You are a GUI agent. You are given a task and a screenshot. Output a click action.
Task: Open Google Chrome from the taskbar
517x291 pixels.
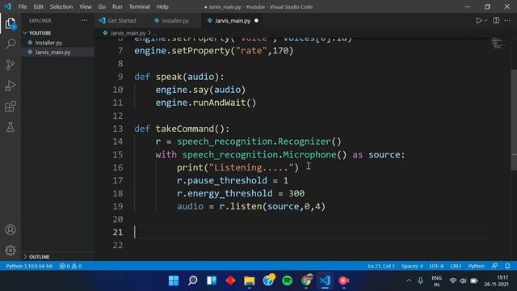click(x=306, y=280)
